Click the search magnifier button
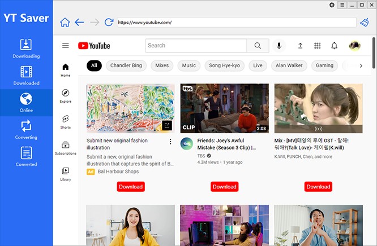The width and height of the screenshot is (377, 246). point(258,46)
